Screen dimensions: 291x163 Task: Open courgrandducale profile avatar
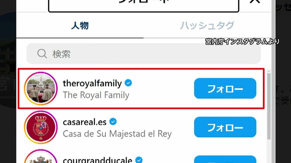tap(41, 156)
